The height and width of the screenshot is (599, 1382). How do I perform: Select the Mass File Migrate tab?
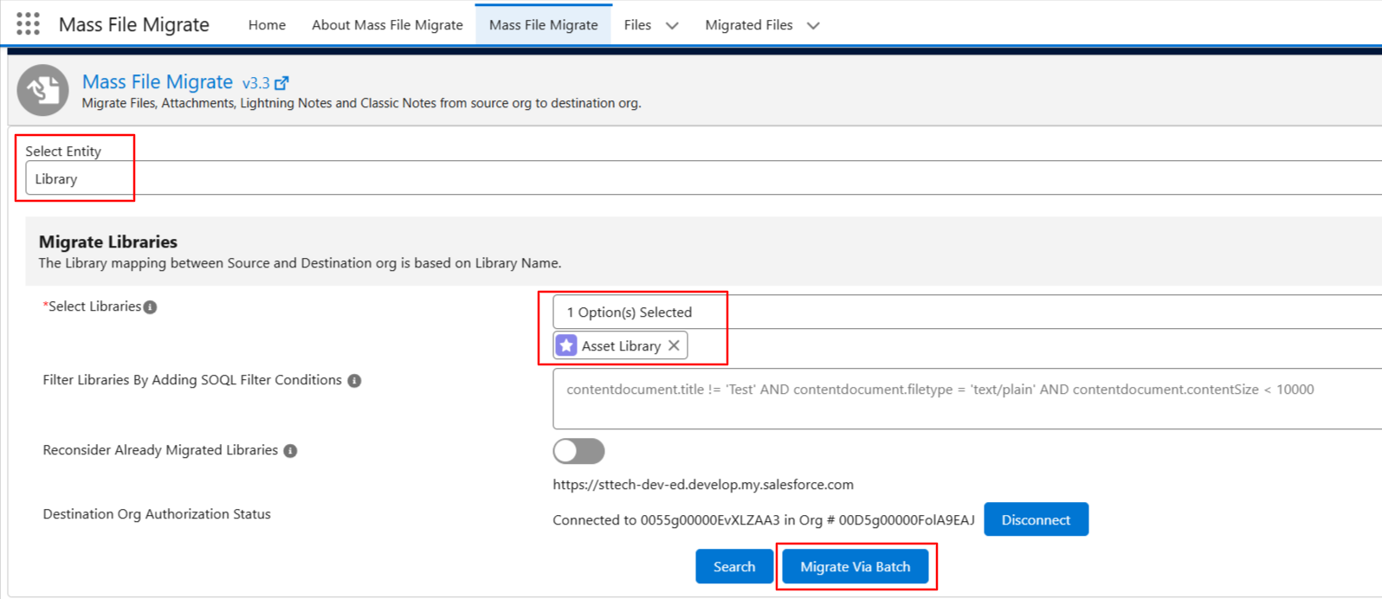544,25
